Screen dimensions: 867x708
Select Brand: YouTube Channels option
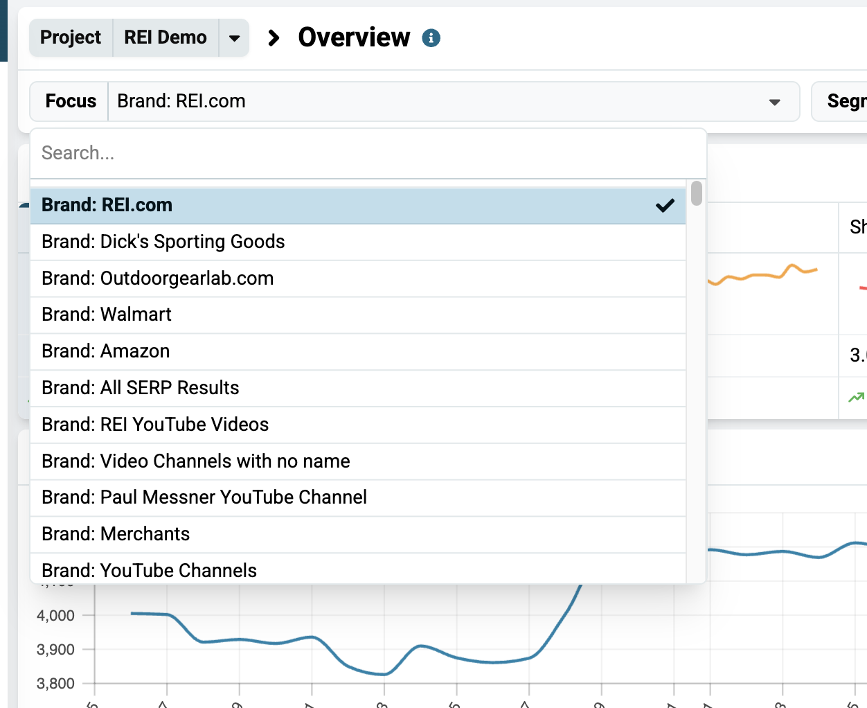coord(358,569)
